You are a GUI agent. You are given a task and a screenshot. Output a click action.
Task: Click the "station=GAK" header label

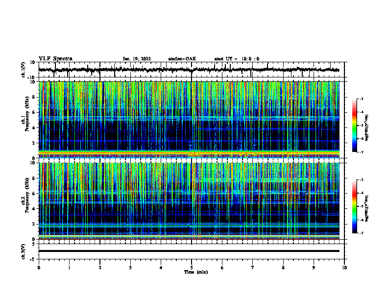182,59
